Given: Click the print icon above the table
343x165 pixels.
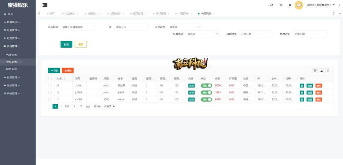Looking at the screenshot, I should [x=328, y=70].
